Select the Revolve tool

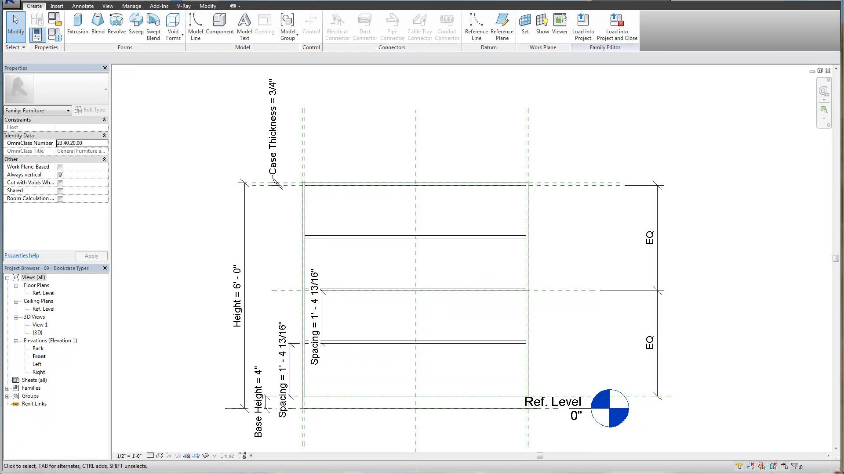[x=115, y=23]
